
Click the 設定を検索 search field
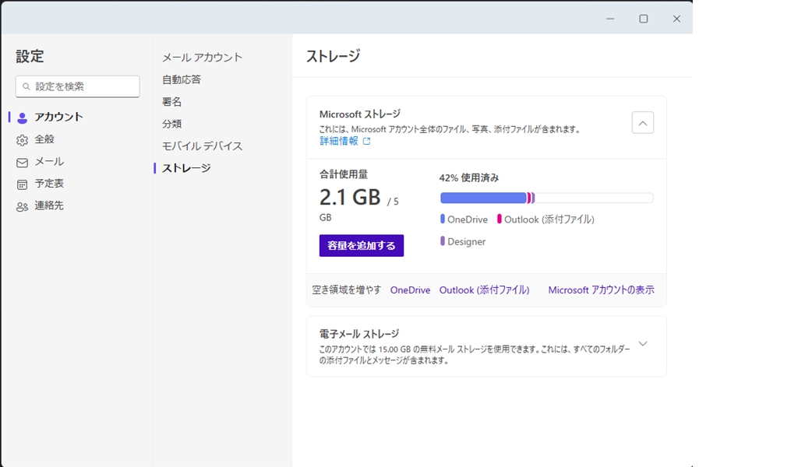click(77, 86)
